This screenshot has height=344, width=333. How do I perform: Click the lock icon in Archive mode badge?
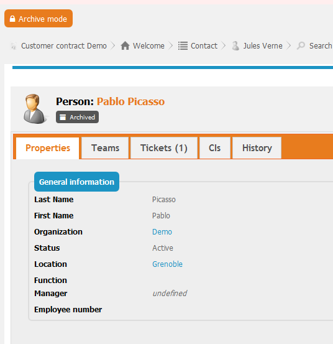(x=12, y=19)
